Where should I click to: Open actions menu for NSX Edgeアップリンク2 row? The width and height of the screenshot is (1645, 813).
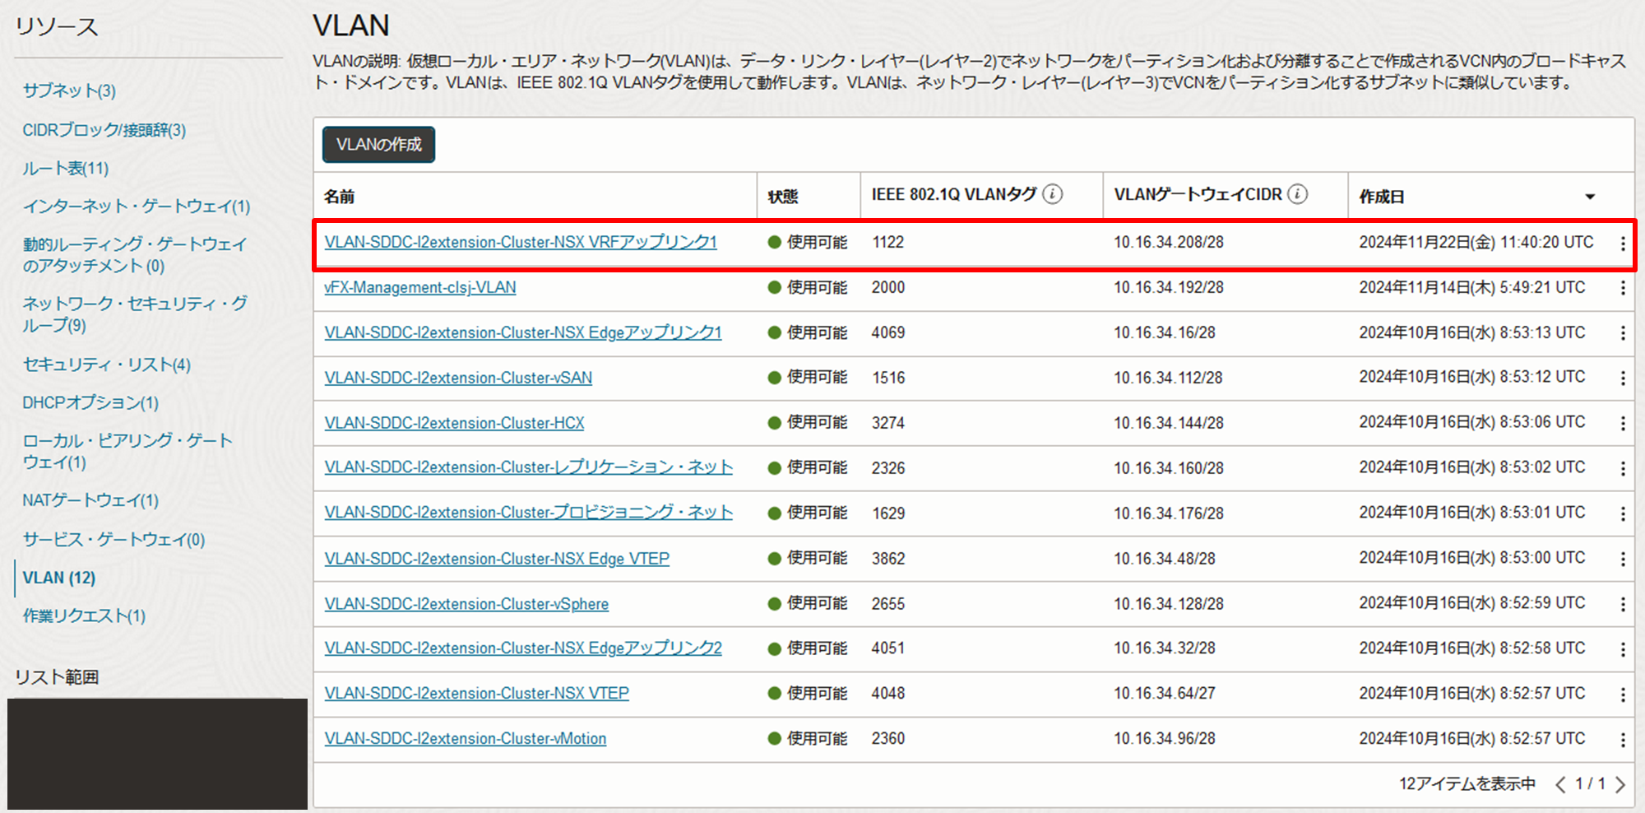coord(1622,650)
